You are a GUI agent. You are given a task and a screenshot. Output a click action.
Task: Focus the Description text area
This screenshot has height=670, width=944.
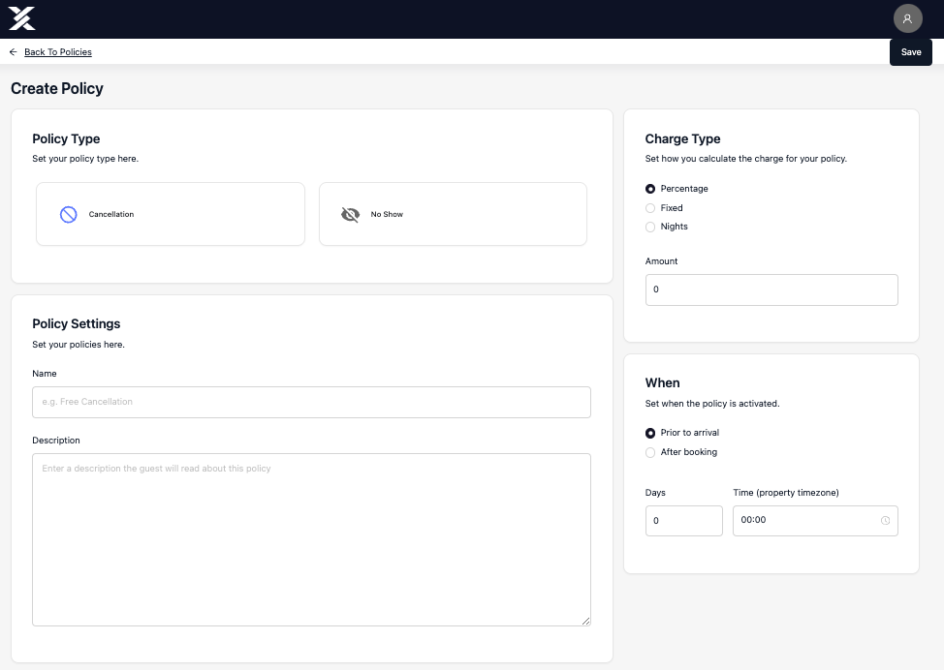click(311, 539)
